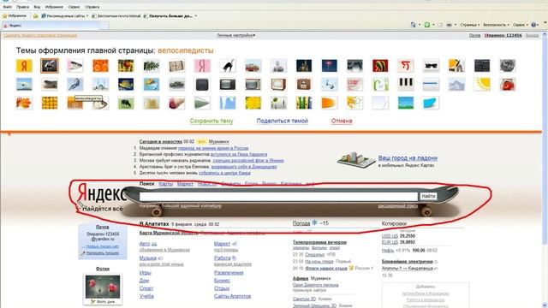The image size is (548, 308).
Task: Pick the piano keys theme icon
Action: click(x=405, y=84)
